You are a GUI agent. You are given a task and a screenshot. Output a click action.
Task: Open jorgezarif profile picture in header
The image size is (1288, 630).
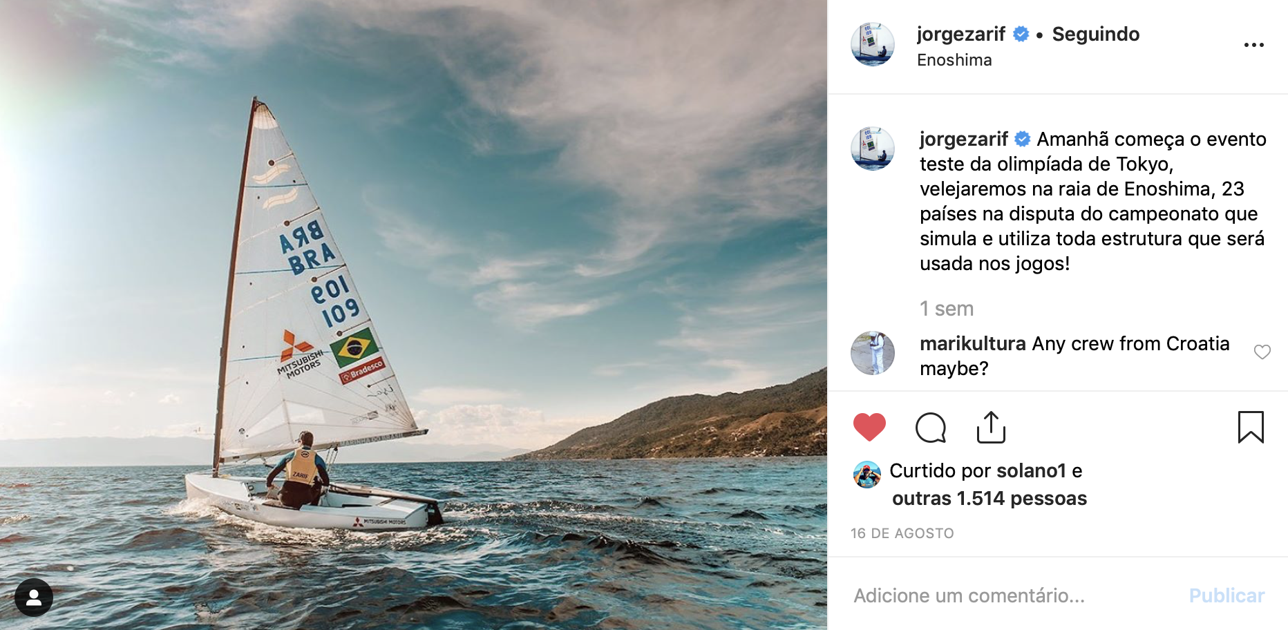[x=873, y=44]
